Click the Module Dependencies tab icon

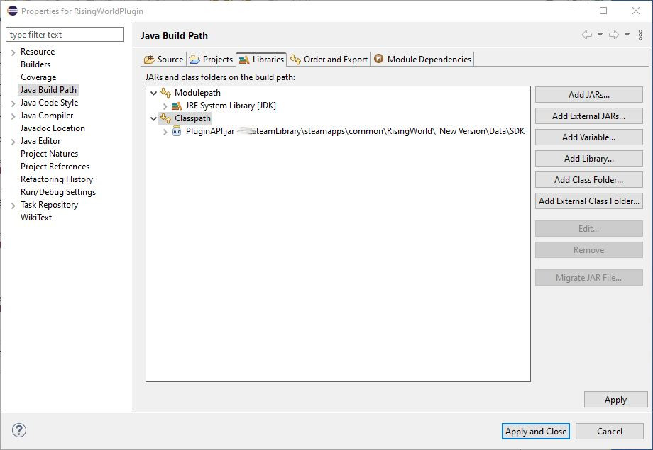378,59
